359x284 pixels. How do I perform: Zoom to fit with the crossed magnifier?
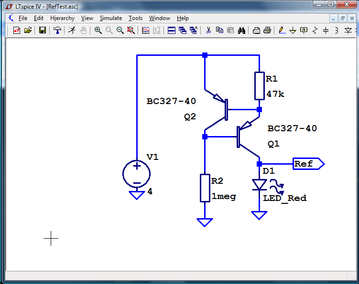pyautogui.click(x=131, y=30)
